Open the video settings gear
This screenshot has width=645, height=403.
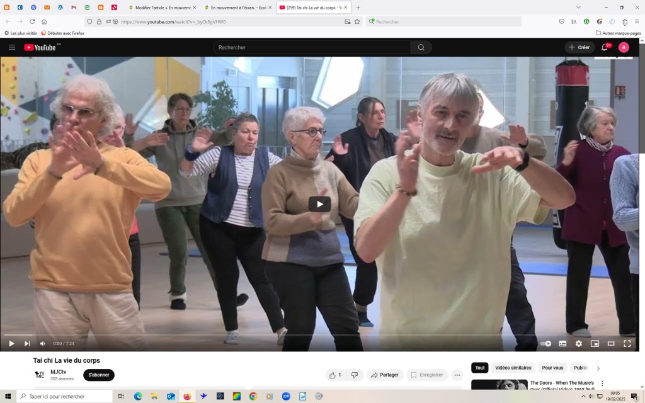[578, 343]
